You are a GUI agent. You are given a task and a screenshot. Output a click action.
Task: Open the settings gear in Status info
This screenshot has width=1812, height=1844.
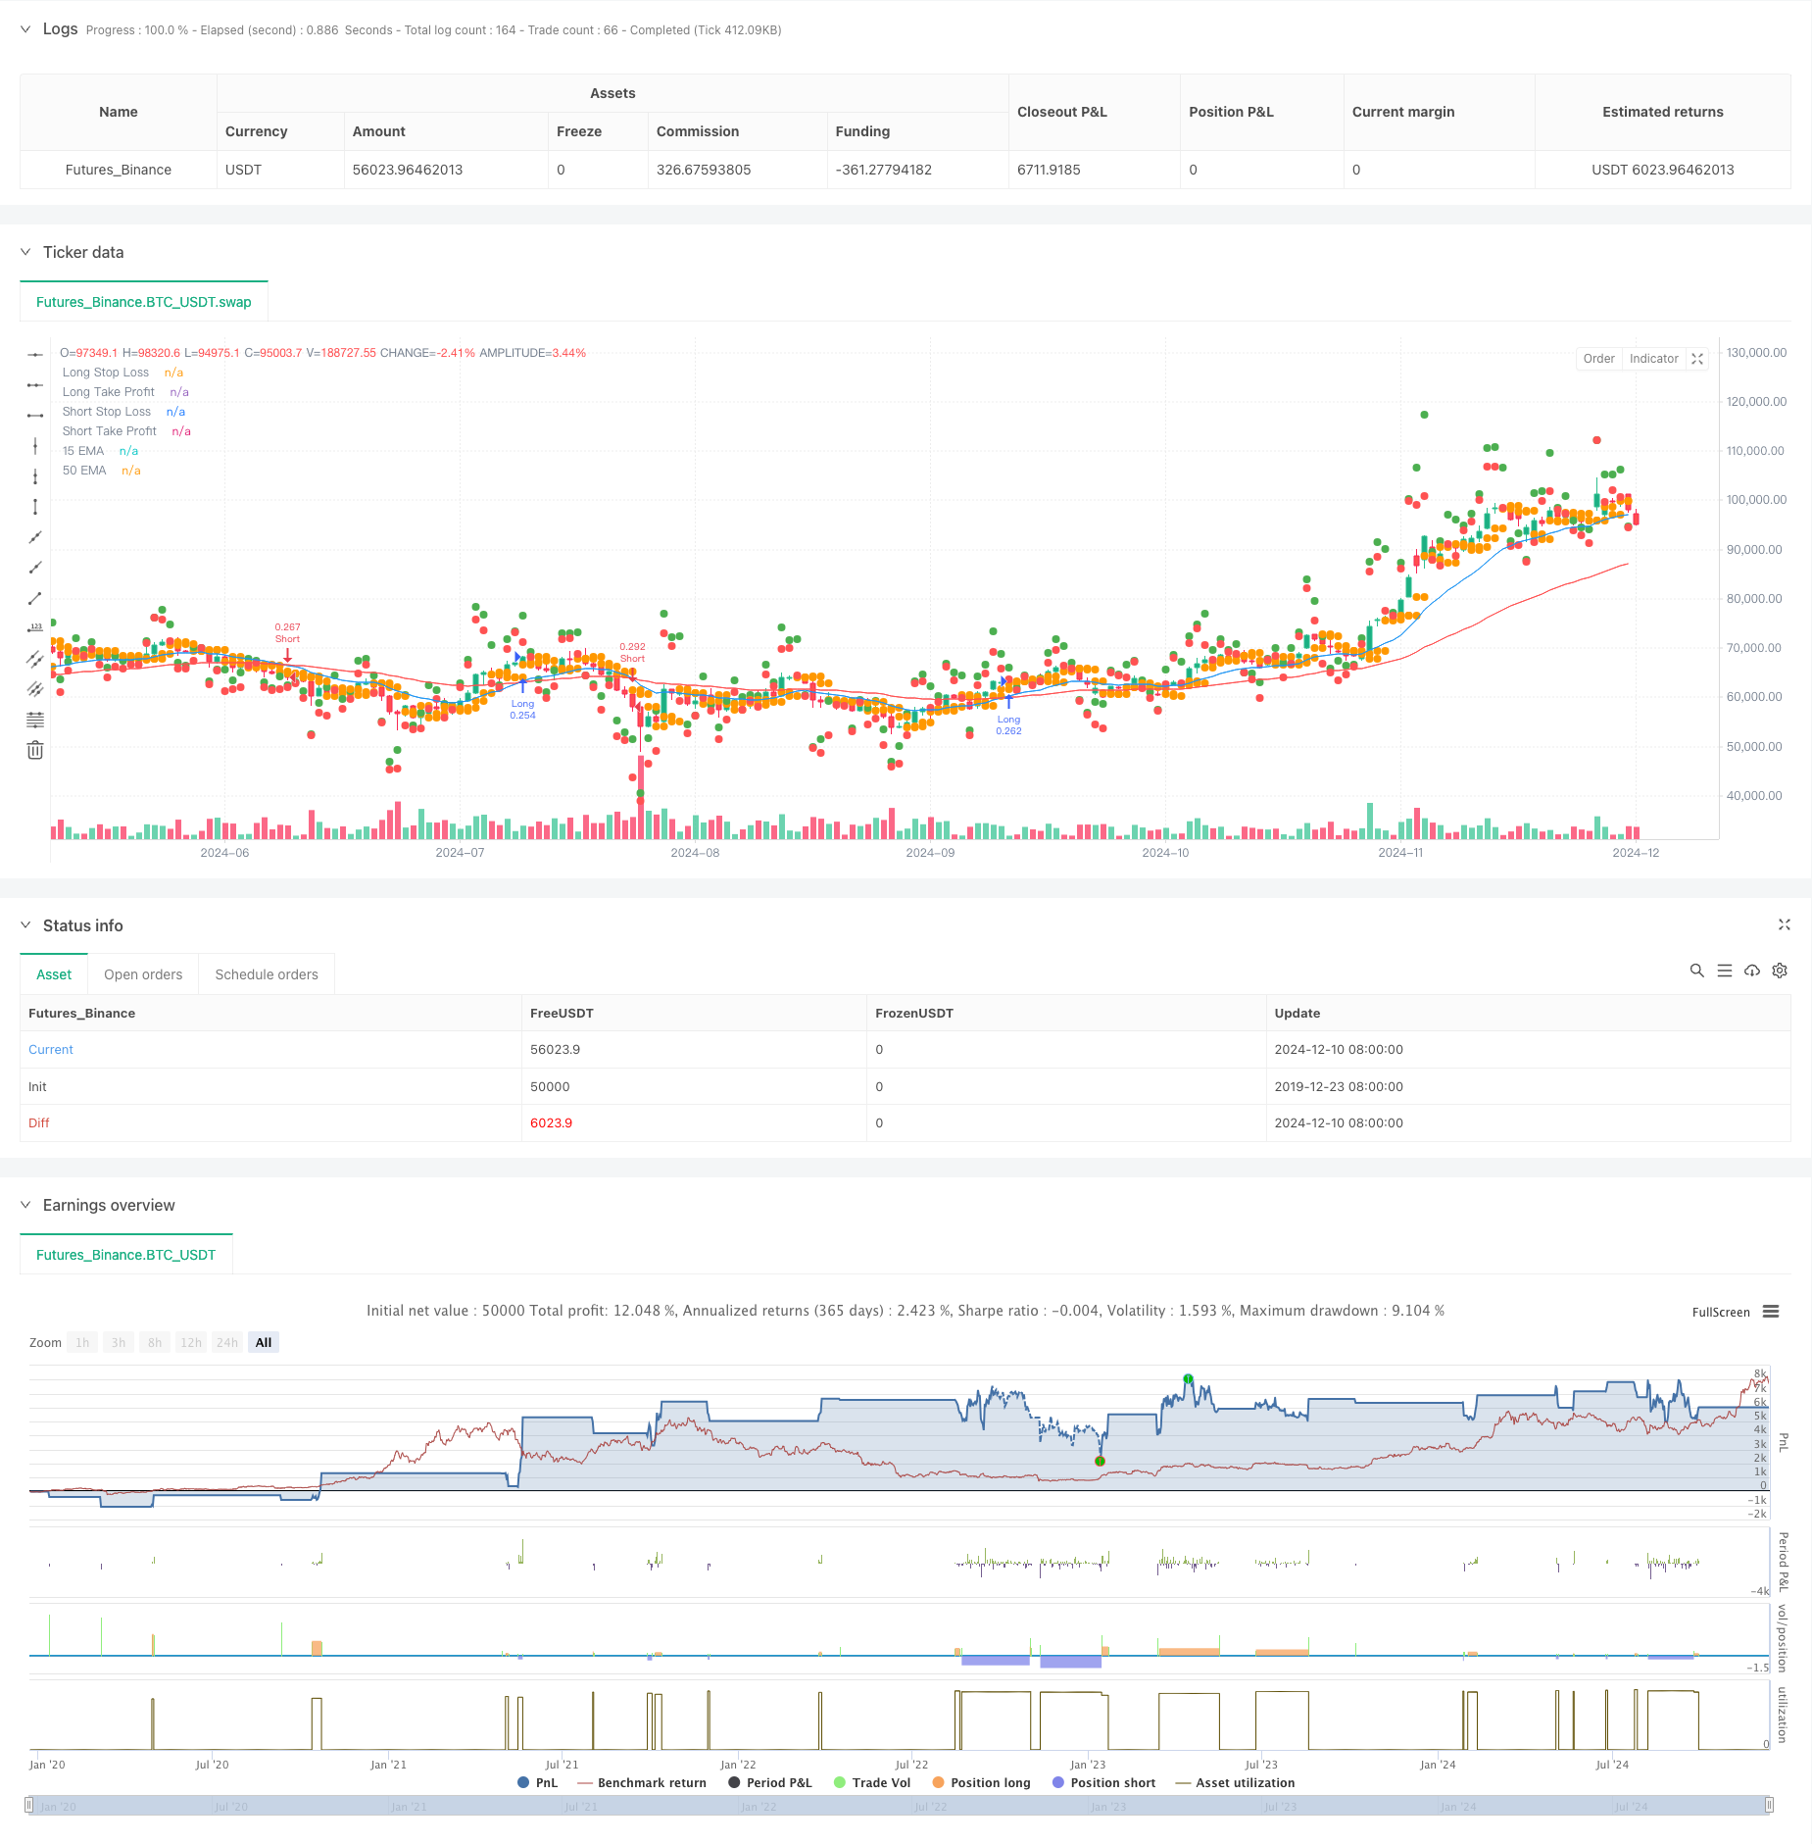coord(1780,971)
